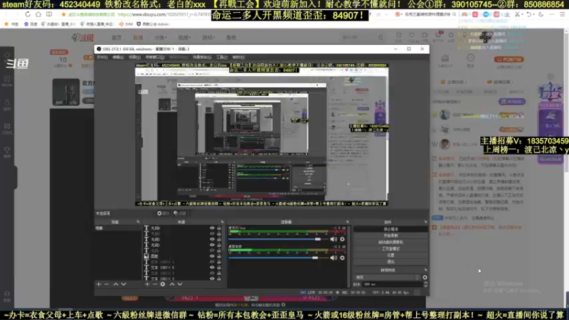Screen dimensions: 569x320
Task: Open the Douyu notifications bell icon
Action: click(x=451, y=35)
